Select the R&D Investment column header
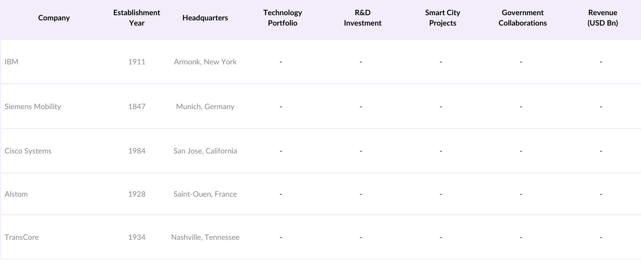The image size is (641, 261). pyautogui.click(x=363, y=18)
